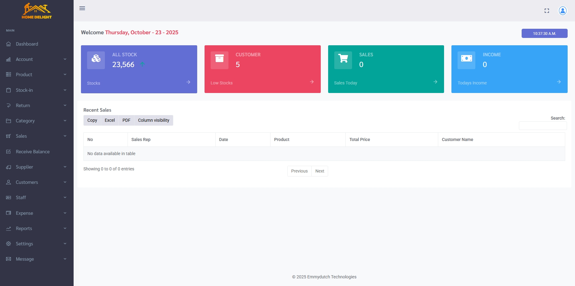Click the Staff ID card icon
Viewport: 575px width, 286px height.
[x=9, y=198]
